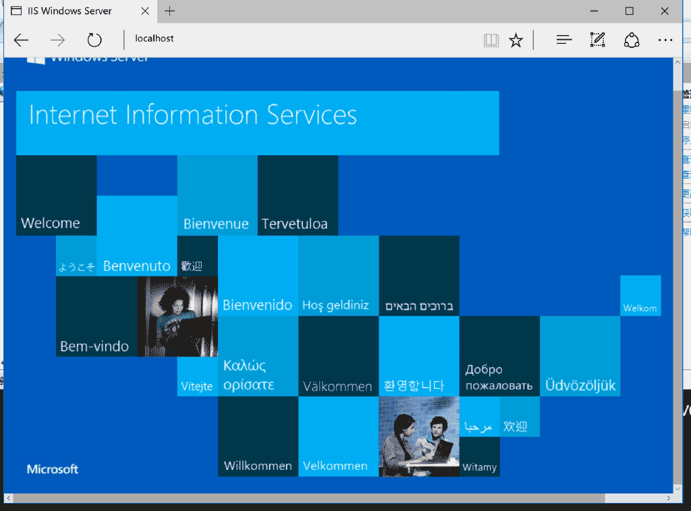Screen dimensions: 691x511
Task: Click the 환영합니다 Korean tile
Action: click(x=418, y=356)
